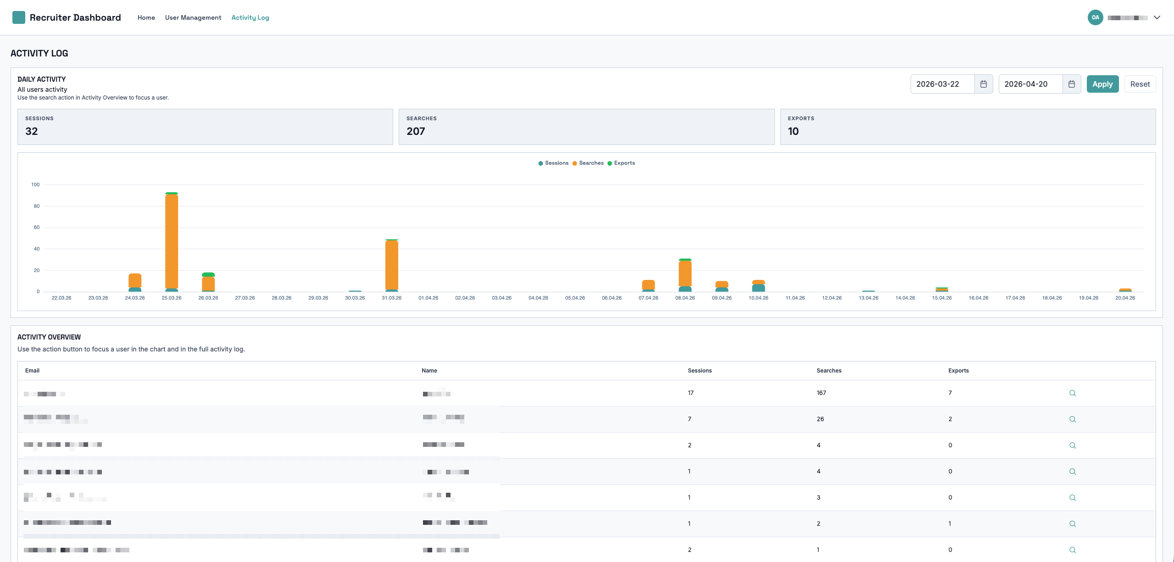Click magnifier for user with 3 searches

pyautogui.click(x=1072, y=498)
